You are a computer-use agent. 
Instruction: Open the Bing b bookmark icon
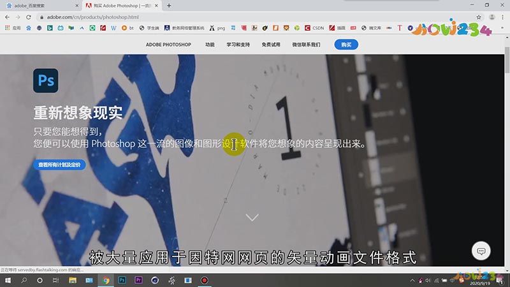coord(50,28)
